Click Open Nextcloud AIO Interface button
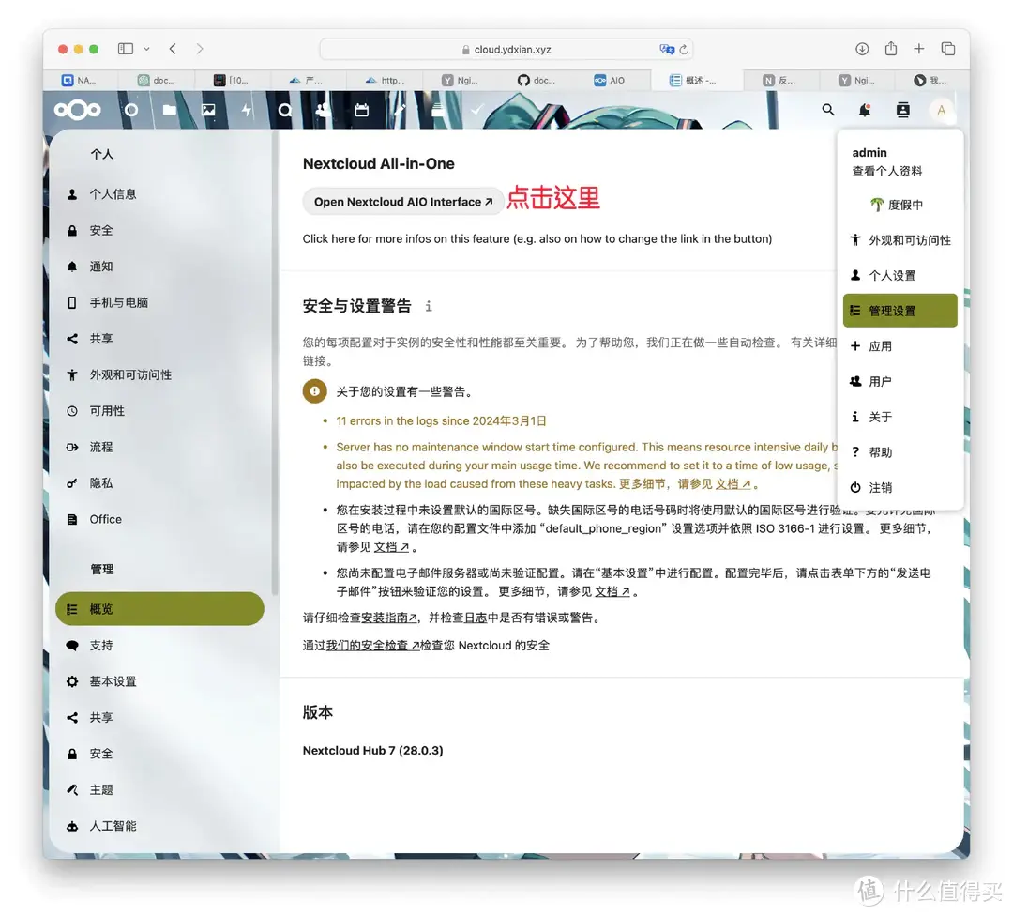This screenshot has height=916, width=1013. (403, 202)
